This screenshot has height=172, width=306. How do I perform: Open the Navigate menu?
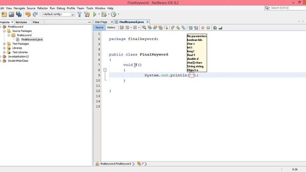pos(19,8)
